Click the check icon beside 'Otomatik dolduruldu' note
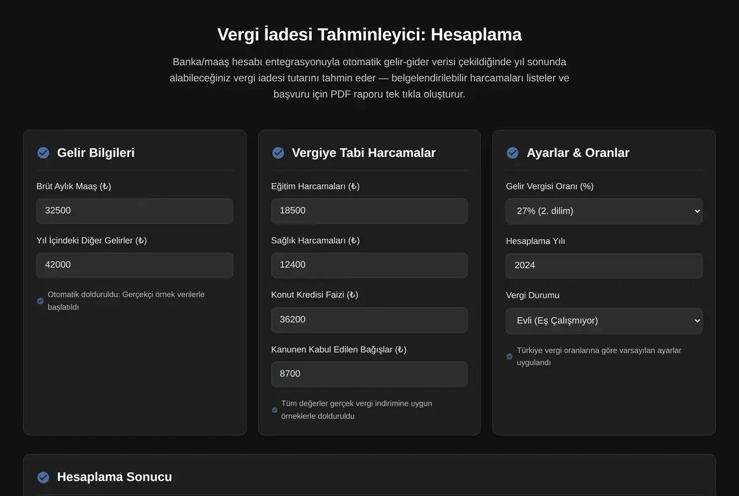 (40, 301)
